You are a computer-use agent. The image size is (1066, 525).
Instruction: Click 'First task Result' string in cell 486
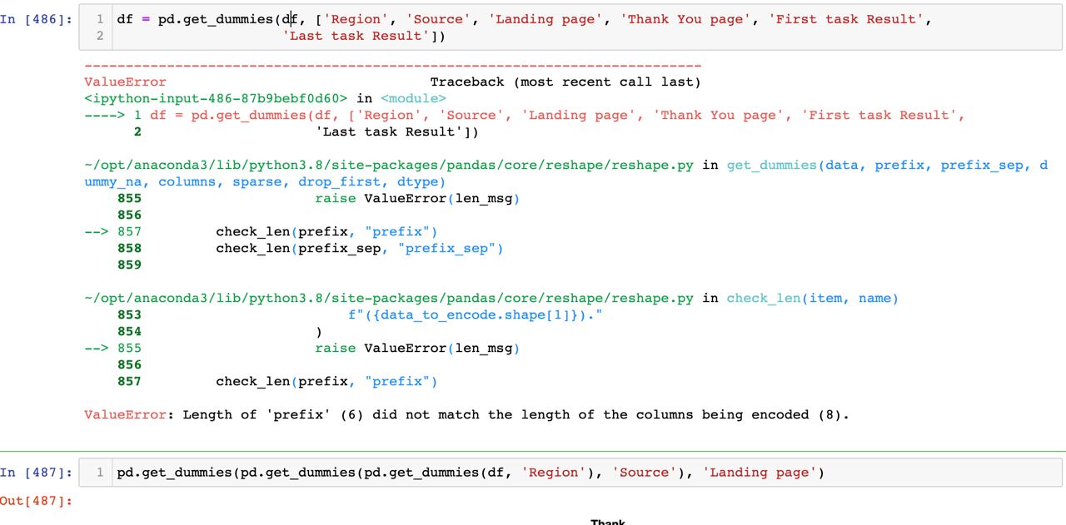[x=850, y=18]
